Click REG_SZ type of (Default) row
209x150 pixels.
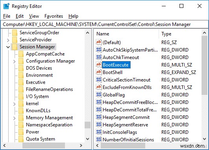click(169, 43)
